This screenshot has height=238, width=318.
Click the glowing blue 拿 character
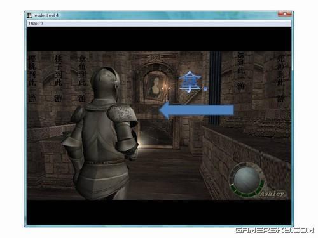pyautogui.click(x=190, y=82)
